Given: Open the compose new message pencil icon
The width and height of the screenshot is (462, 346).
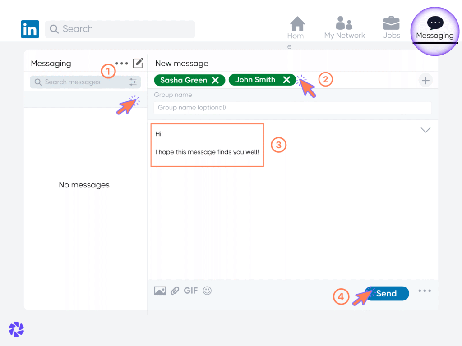Looking at the screenshot, I should (x=138, y=63).
